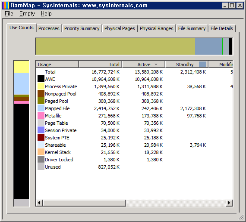The width and height of the screenshot is (246, 222).
Task: Open the Physical Pages tab
Action: click(120, 28)
